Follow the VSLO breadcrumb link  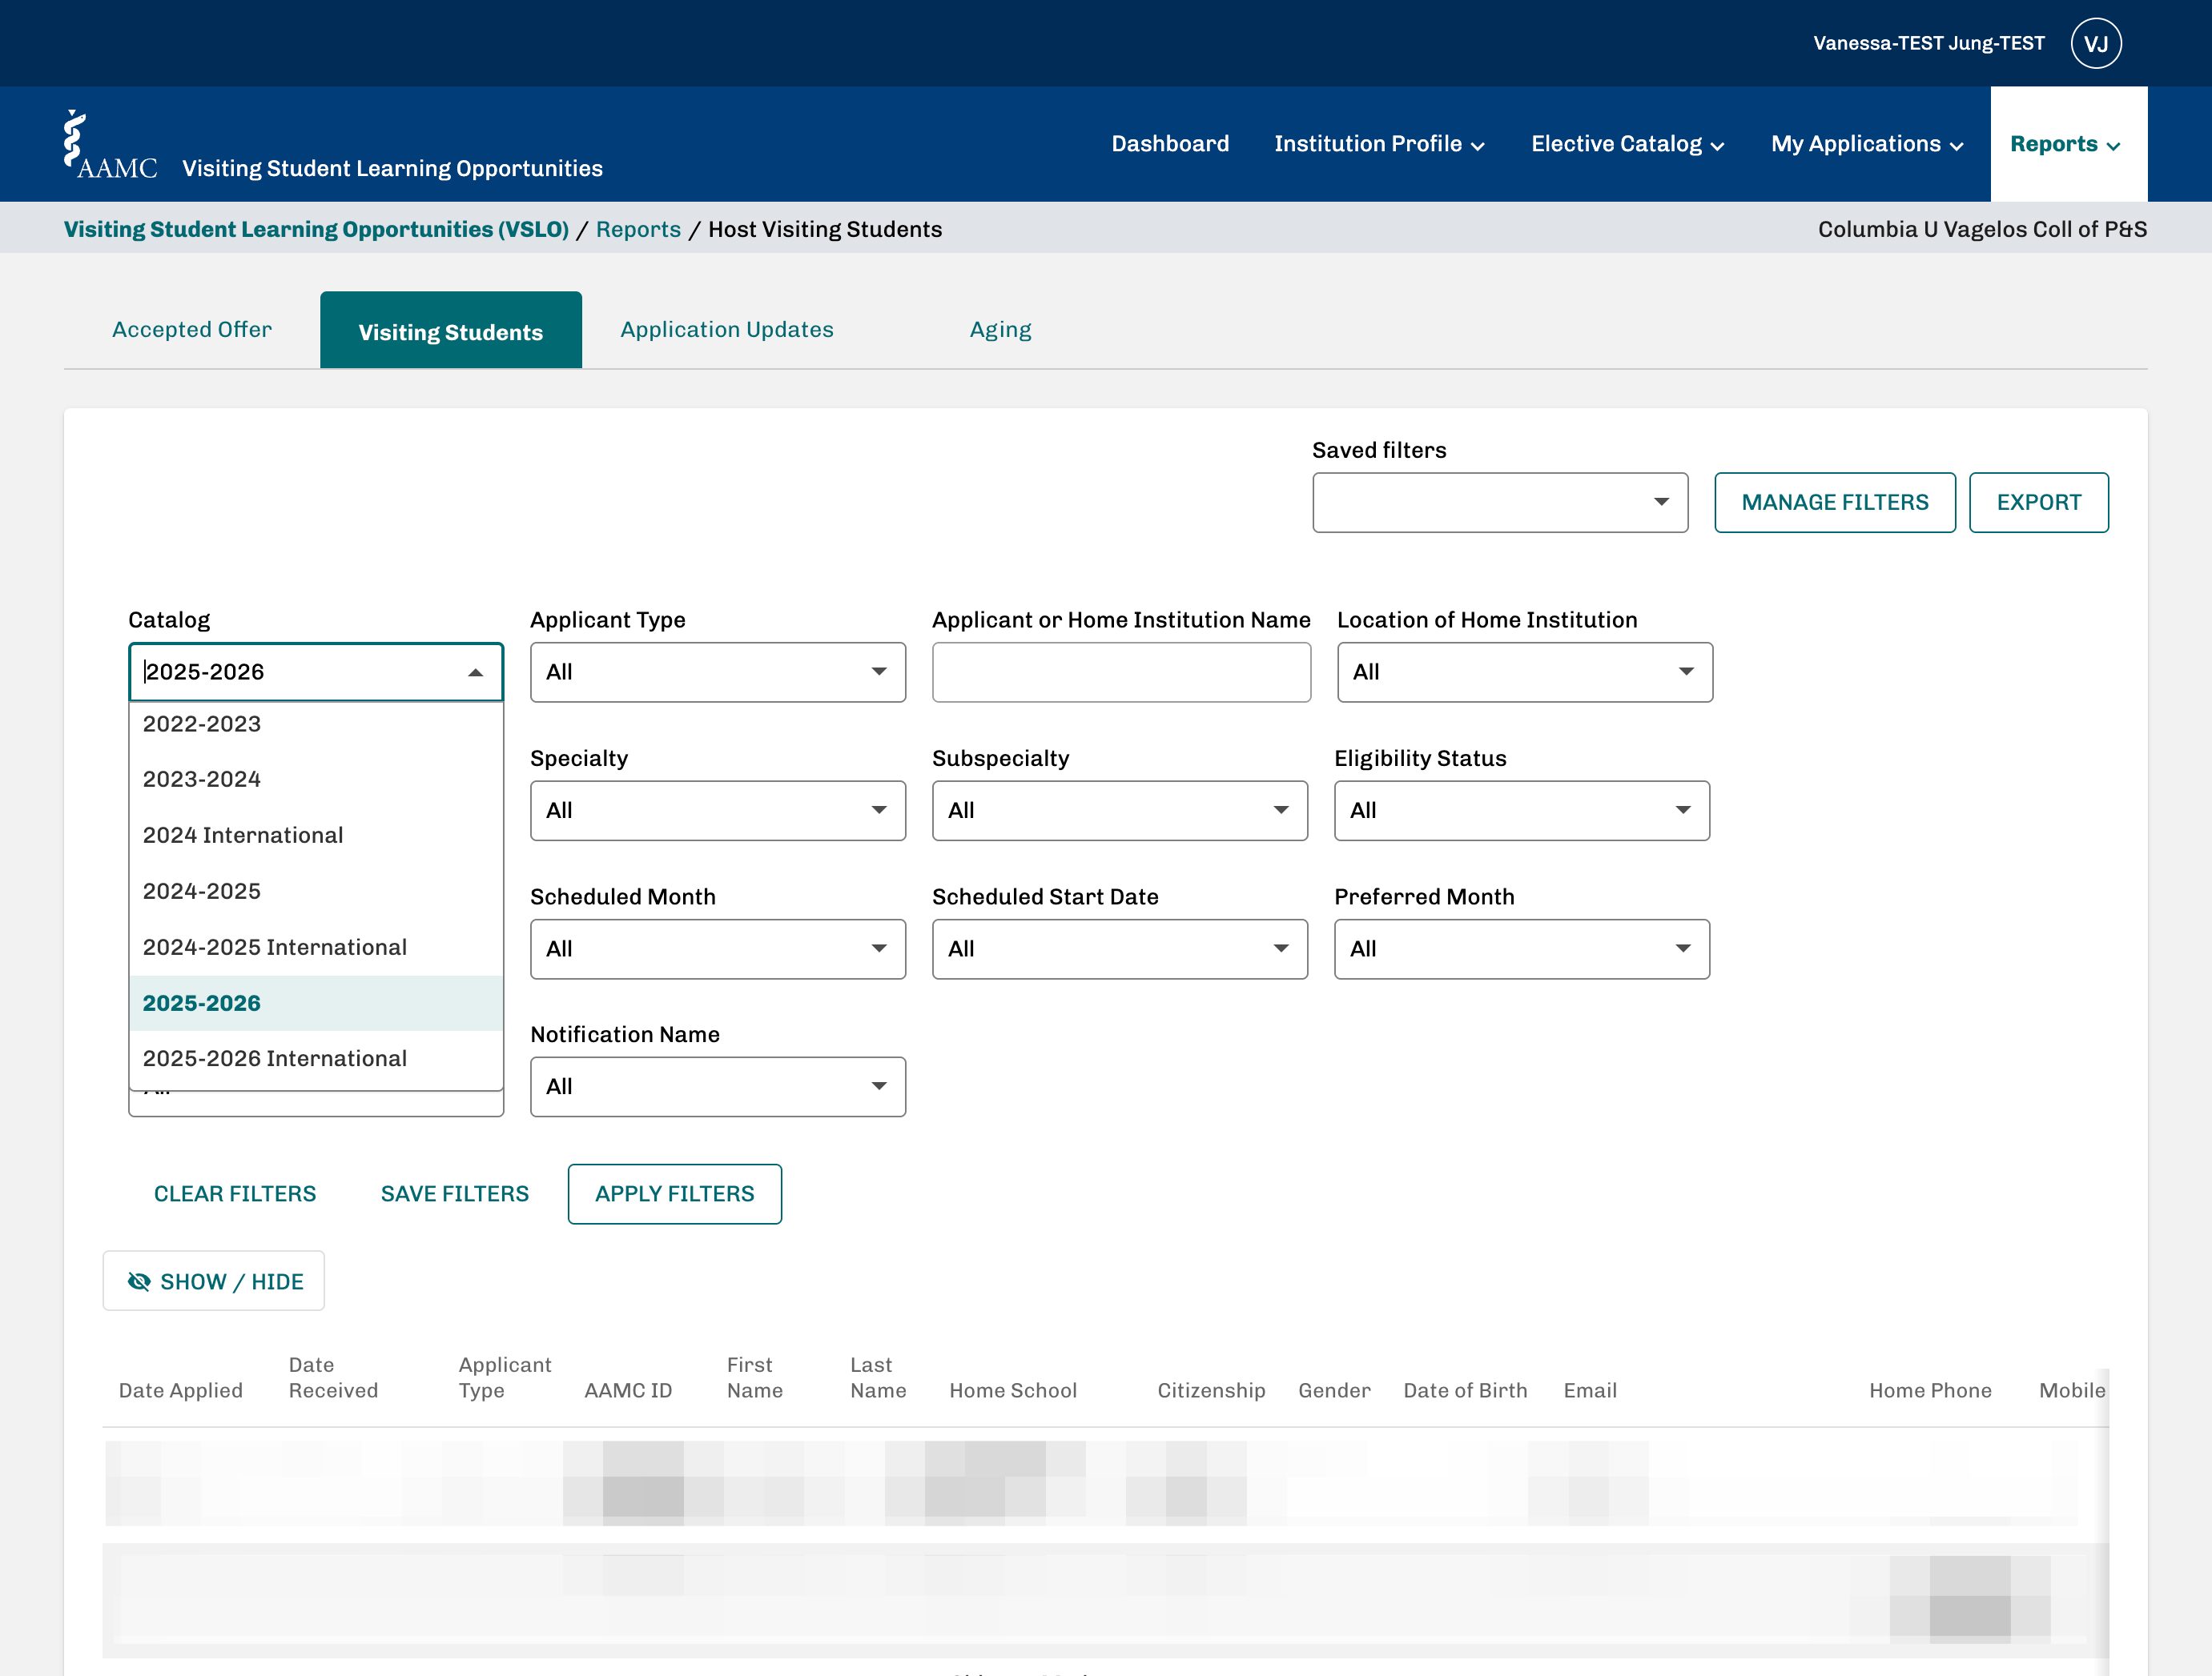click(x=316, y=229)
